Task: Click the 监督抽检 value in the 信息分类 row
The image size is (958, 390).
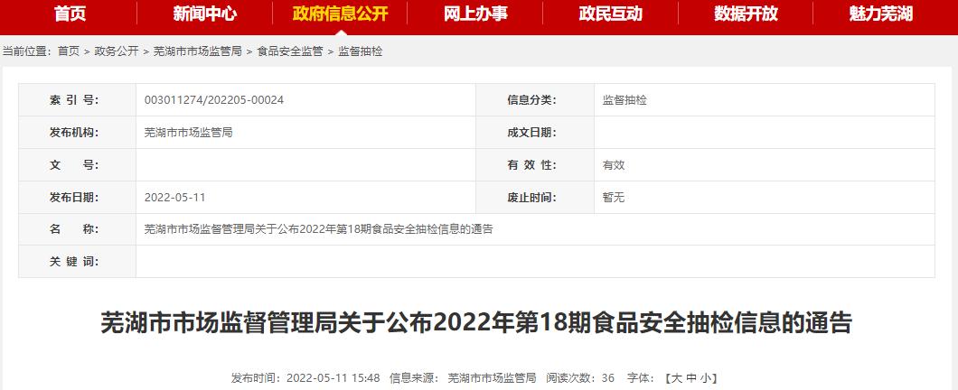Action: tap(625, 100)
